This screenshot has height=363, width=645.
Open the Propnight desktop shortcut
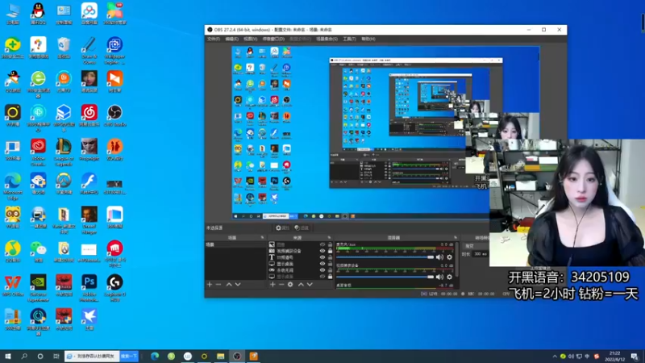coord(89,149)
